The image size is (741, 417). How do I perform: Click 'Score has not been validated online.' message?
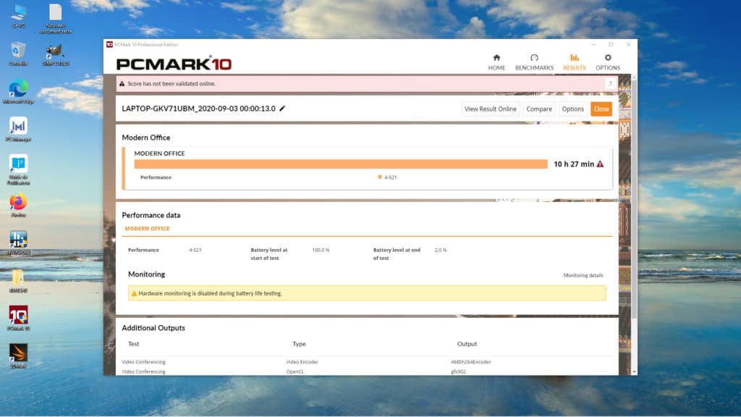tap(171, 84)
